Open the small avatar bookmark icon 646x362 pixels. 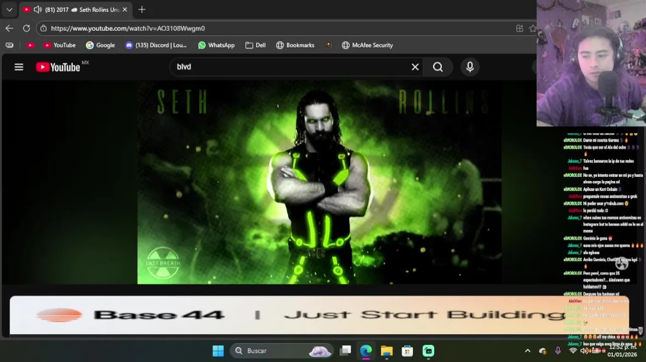329,45
